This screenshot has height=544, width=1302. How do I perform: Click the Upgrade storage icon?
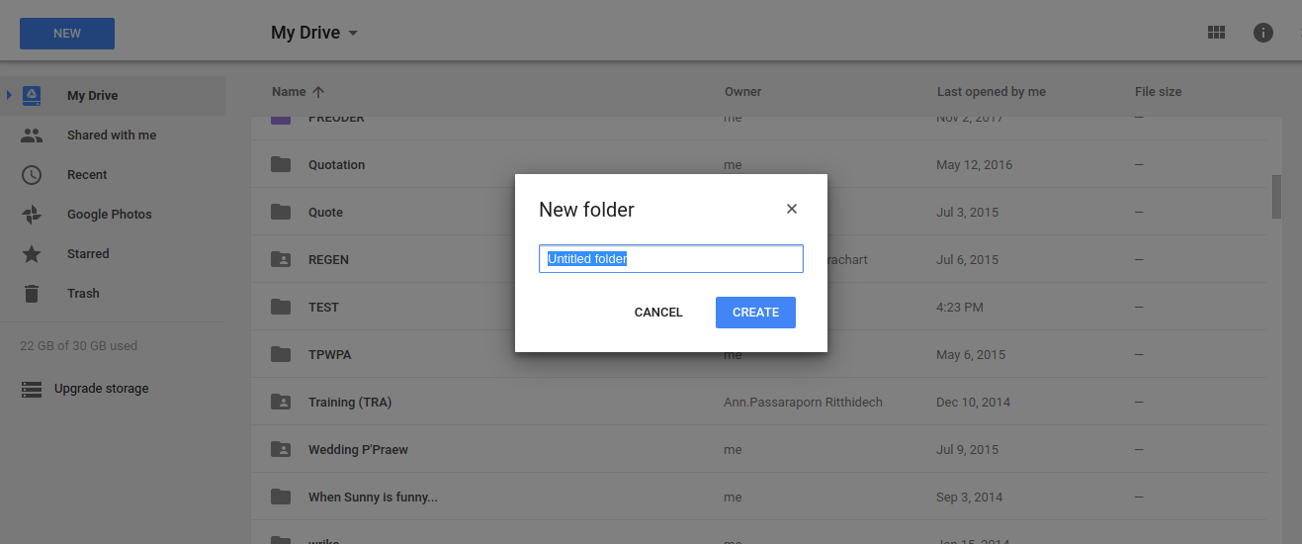32,389
